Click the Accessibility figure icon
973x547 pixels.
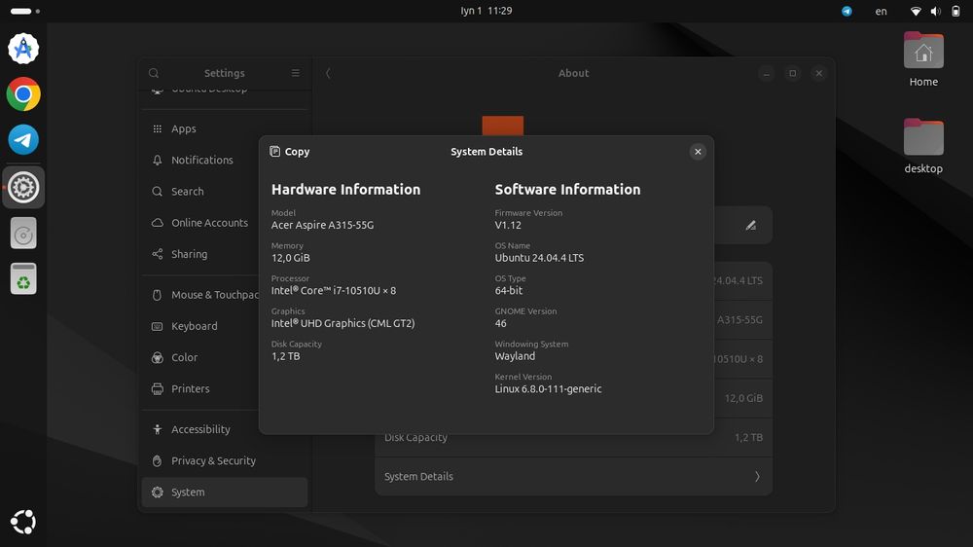click(x=157, y=429)
